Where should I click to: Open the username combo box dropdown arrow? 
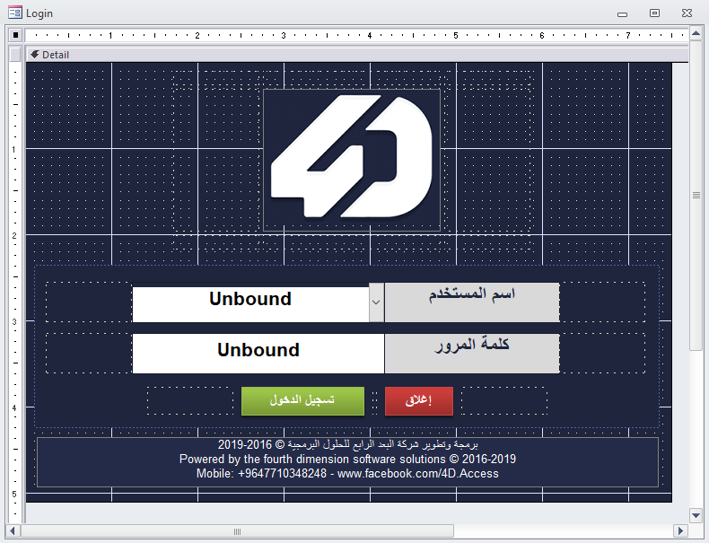point(376,302)
